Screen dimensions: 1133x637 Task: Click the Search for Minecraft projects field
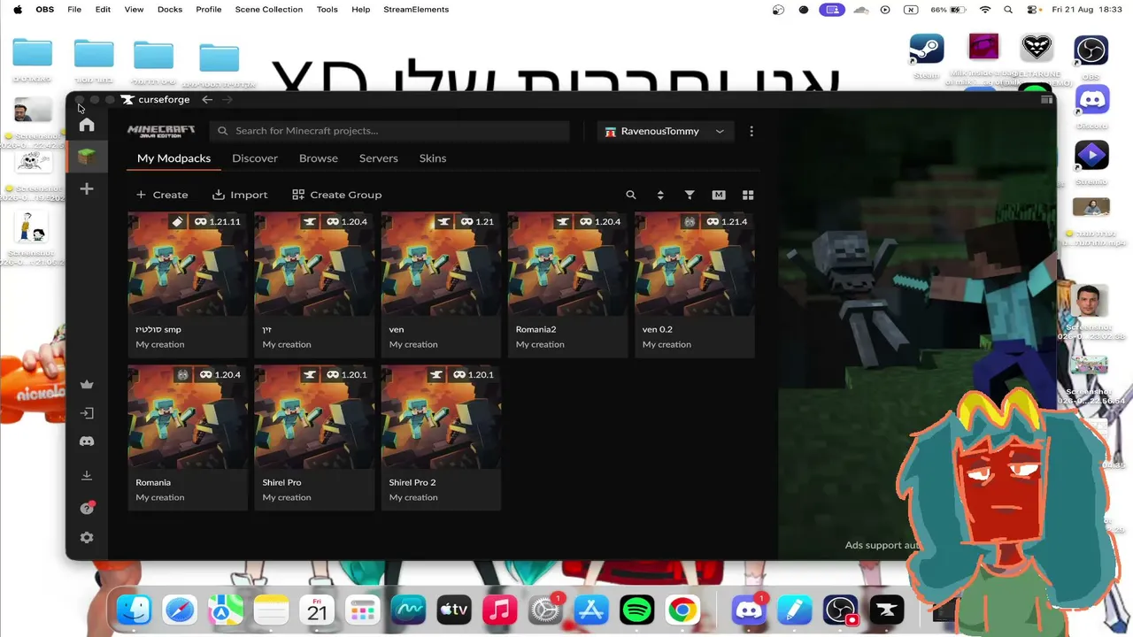coord(389,131)
